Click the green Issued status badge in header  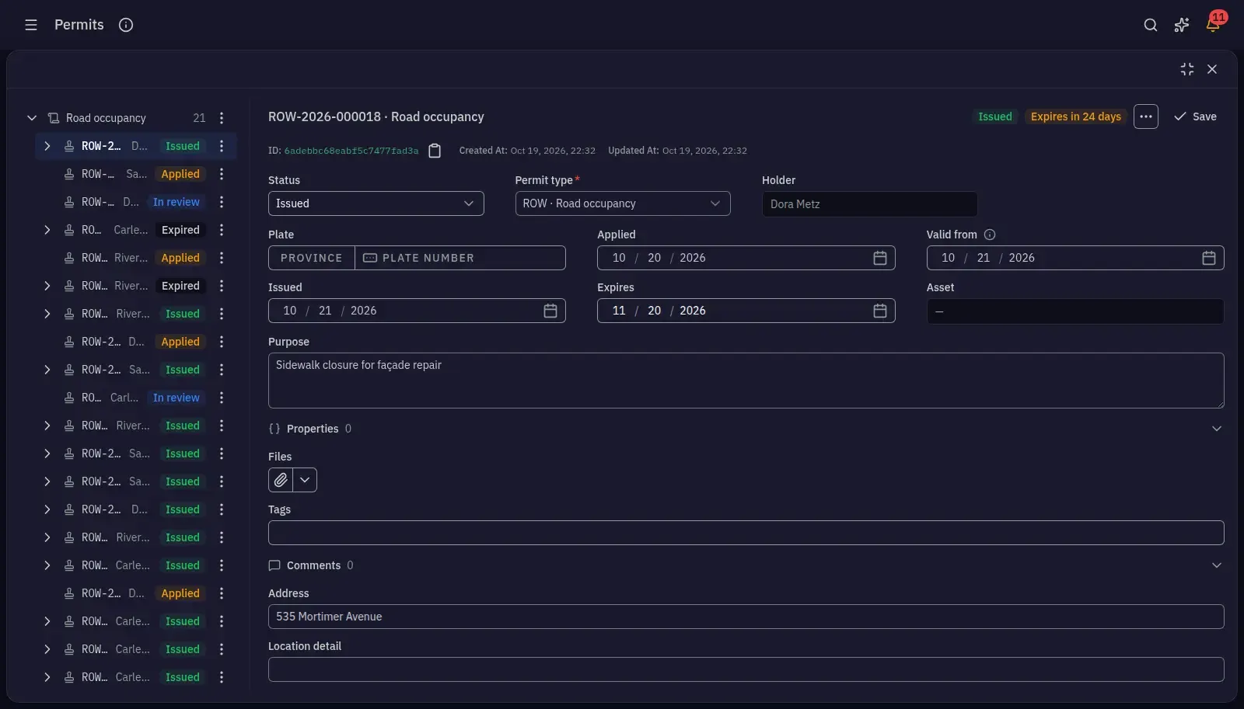tap(995, 116)
